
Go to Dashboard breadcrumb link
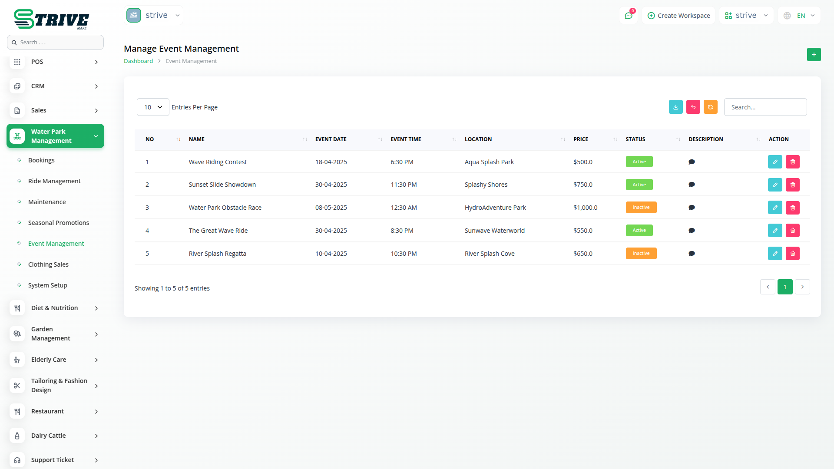point(138,61)
